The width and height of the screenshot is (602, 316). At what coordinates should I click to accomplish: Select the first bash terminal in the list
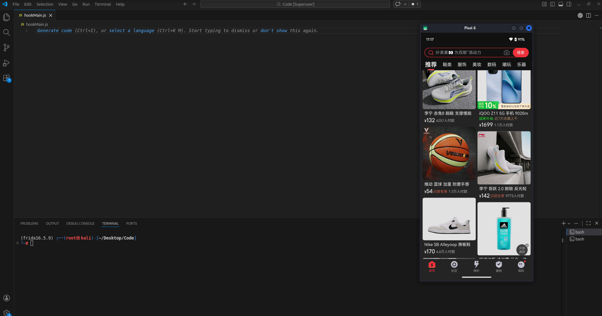click(584, 232)
